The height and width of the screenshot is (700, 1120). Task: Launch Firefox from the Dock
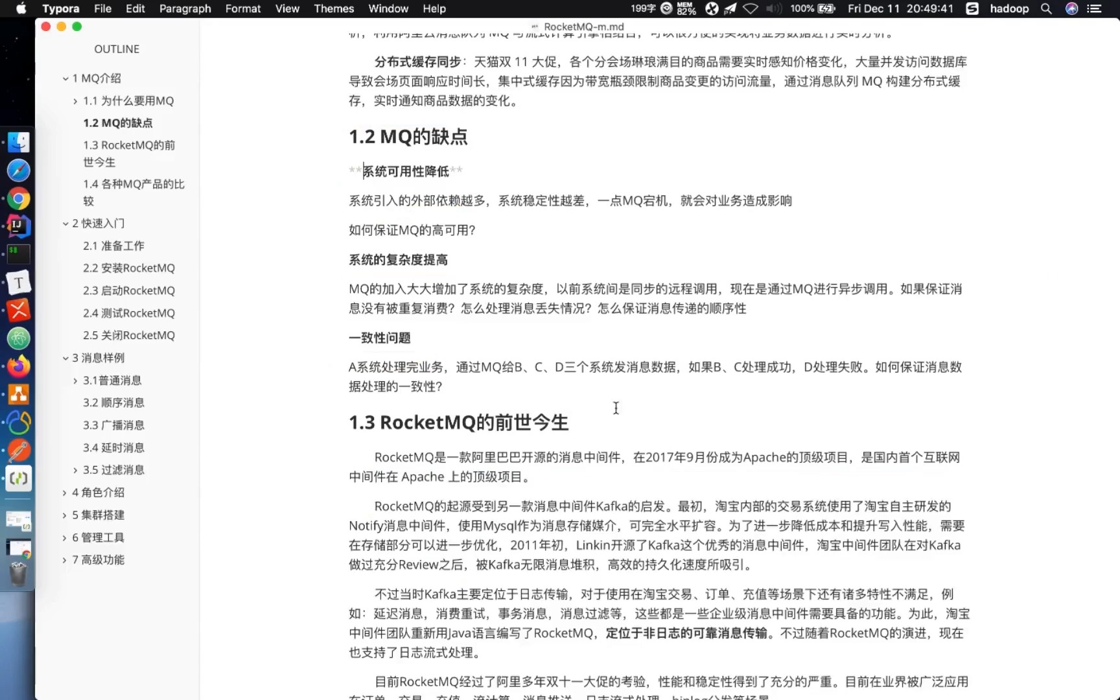point(18,366)
